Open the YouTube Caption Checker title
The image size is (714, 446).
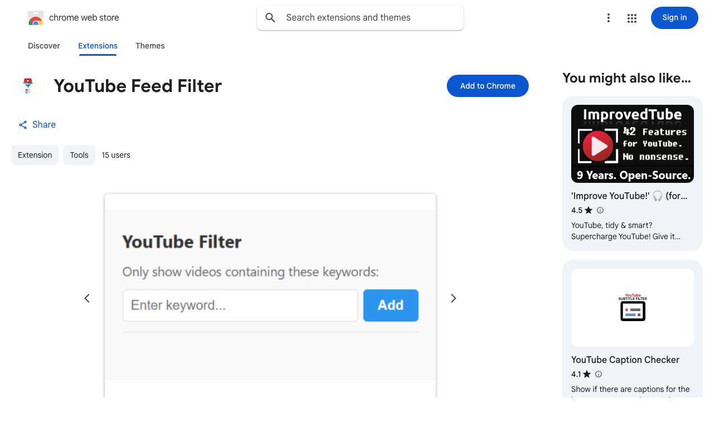pyautogui.click(x=625, y=360)
